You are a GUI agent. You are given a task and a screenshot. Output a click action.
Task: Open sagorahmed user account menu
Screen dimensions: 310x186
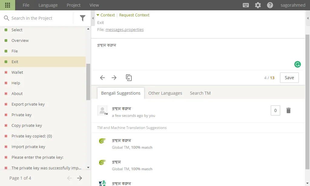pos(293,5)
